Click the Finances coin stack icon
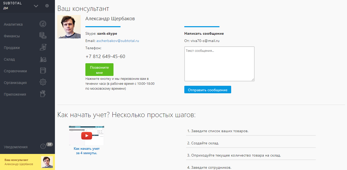Screen dimensions: 347x170 [x=43, y=36]
